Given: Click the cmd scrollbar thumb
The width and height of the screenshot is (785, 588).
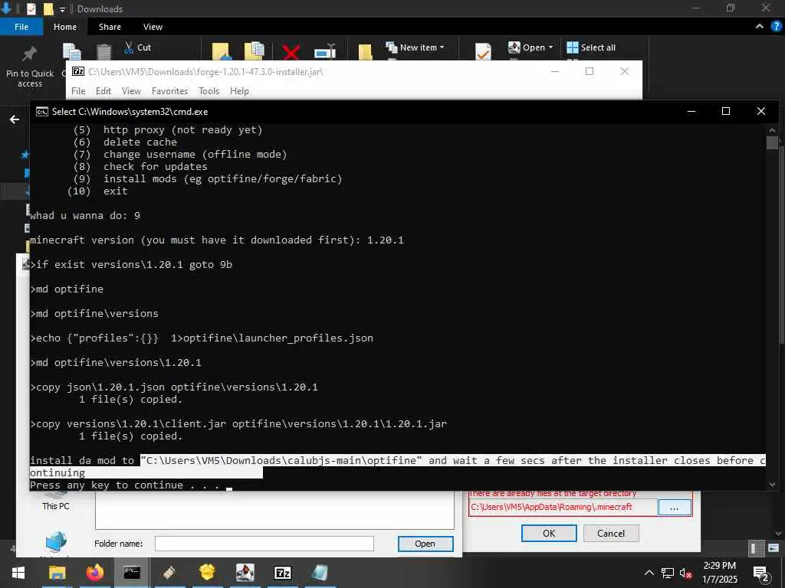Looking at the screenshot, I should tap(772, 143).
